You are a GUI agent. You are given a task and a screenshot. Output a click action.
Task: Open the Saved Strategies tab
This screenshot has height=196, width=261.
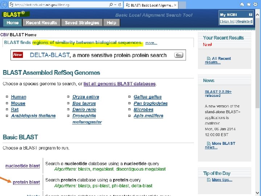82,23
